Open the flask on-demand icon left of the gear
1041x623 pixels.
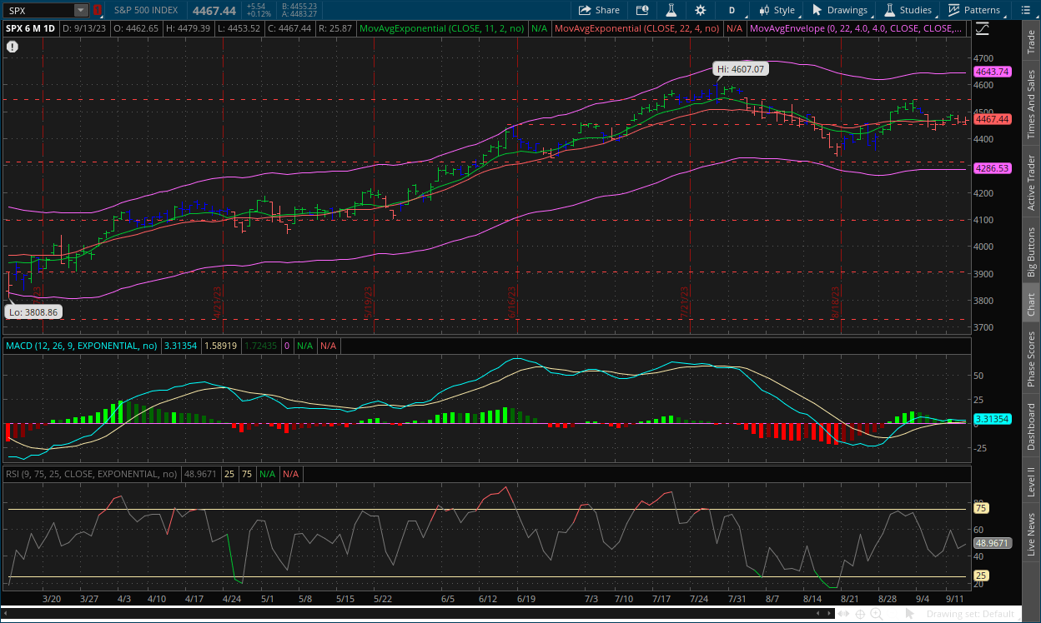pos(670,10)
